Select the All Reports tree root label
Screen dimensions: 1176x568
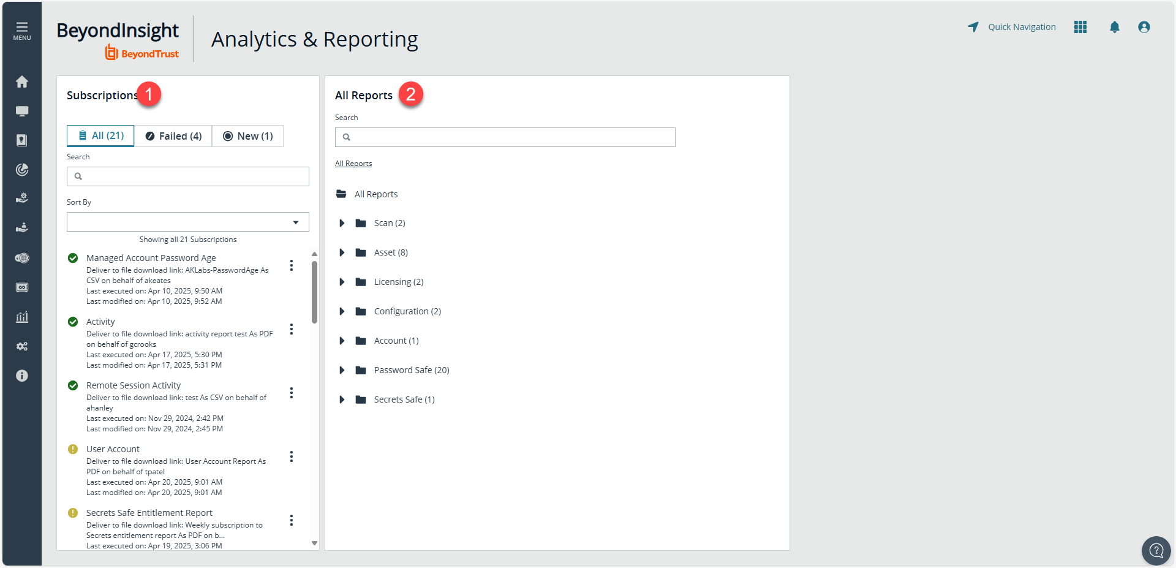pos(376,194)
